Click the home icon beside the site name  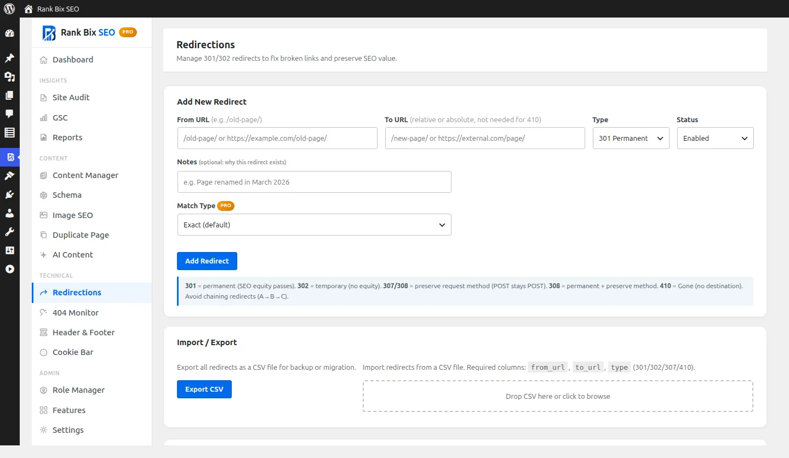pos(28,9)
